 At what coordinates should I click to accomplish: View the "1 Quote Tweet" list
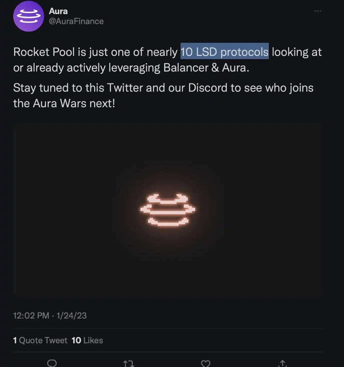pos(40,340)
